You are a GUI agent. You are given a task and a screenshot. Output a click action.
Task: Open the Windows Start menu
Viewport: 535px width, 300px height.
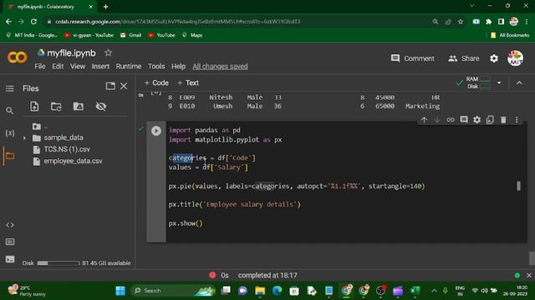tap(120, 291)
